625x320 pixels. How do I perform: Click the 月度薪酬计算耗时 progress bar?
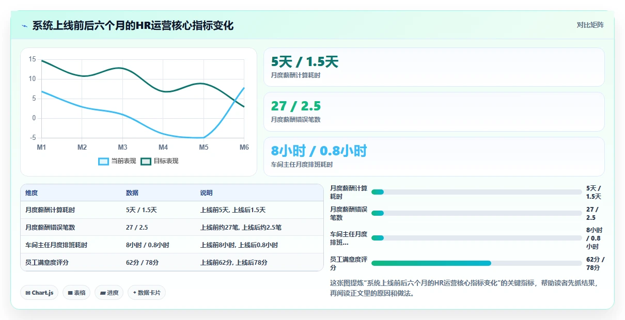[476, 192]
